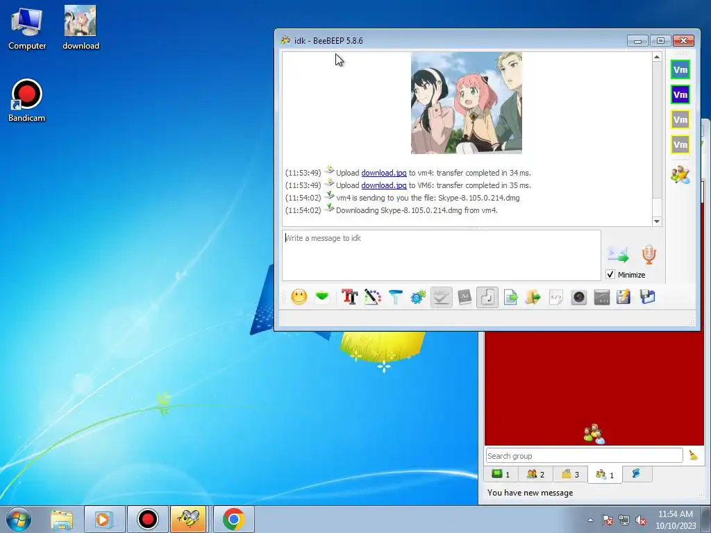This screenshot has width=711, height=533.
Task: Click broom clear-search icon in main window
Action: pyautogui.click(x=693, y=455)
